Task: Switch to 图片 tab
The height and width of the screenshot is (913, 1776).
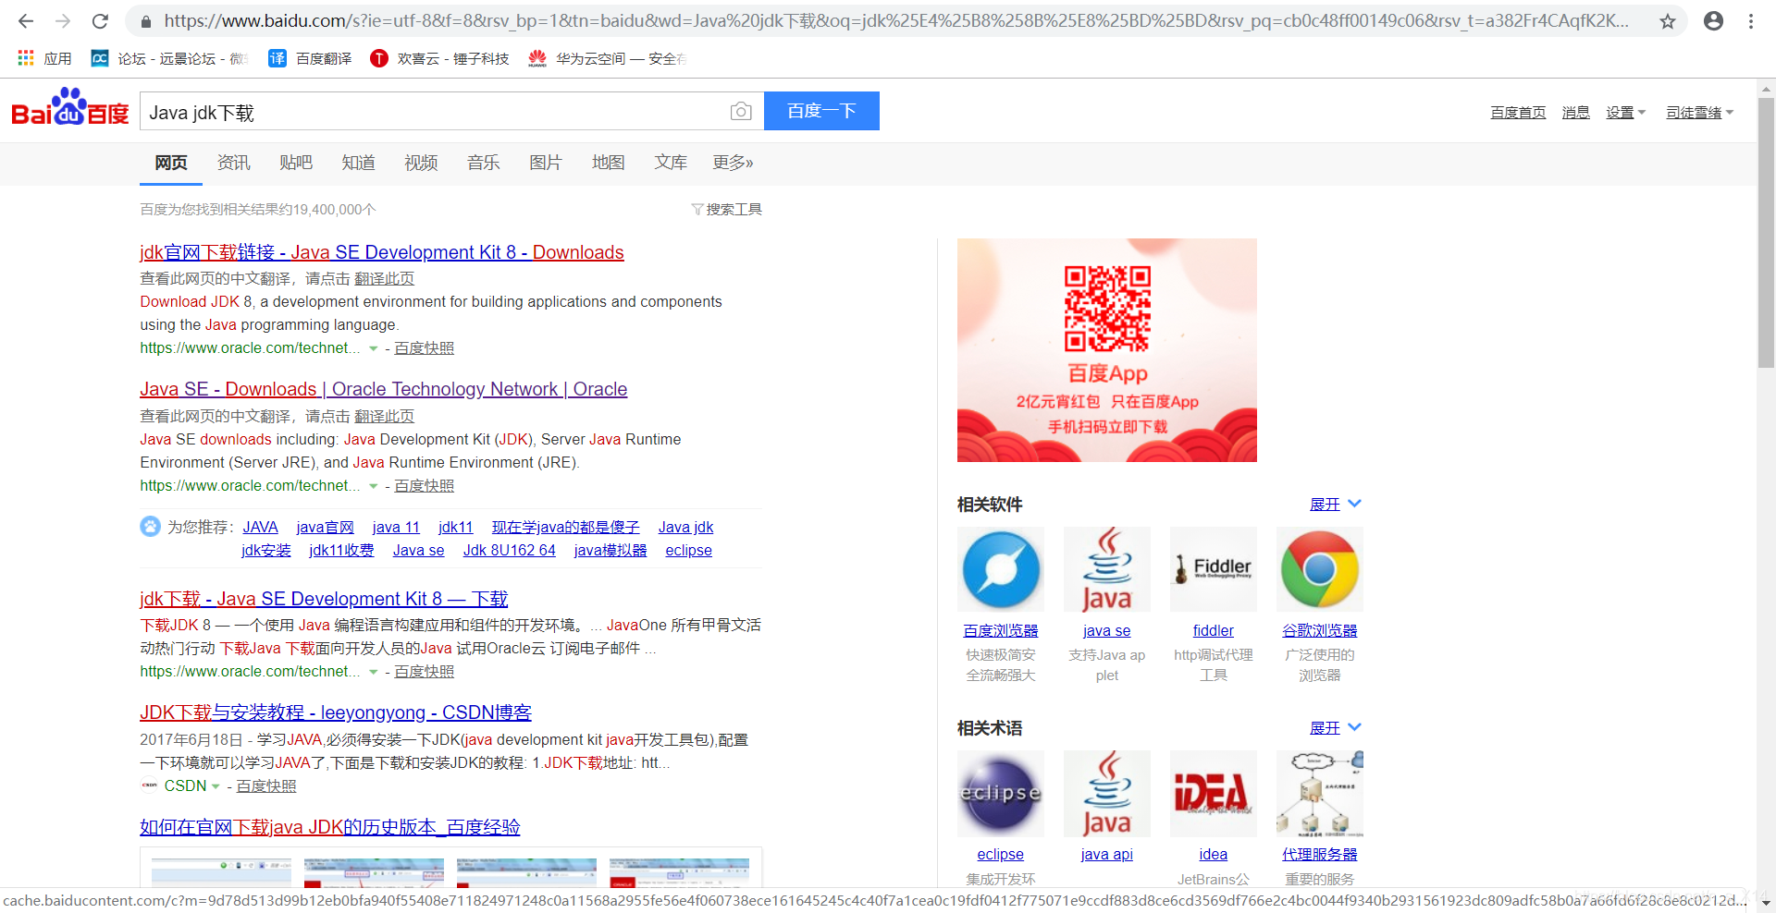Action: pyautogui.click(x=546, y=163)
